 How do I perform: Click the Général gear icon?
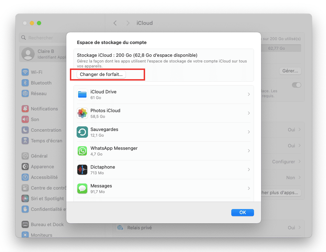point(25,156)
